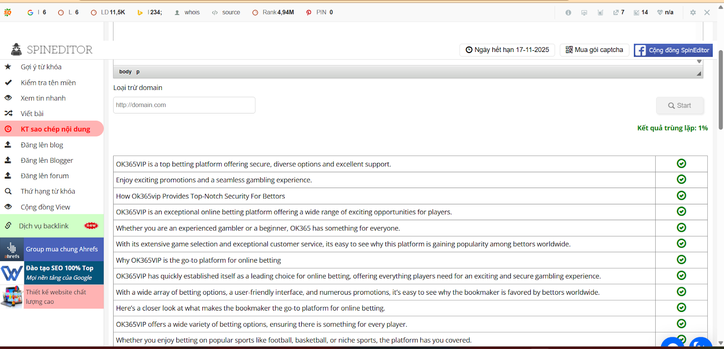Viewport: 724px width, 349px height.
Task: Select KT sao chép nội dung
Action: pyautogui.click(x=52, y=129)
